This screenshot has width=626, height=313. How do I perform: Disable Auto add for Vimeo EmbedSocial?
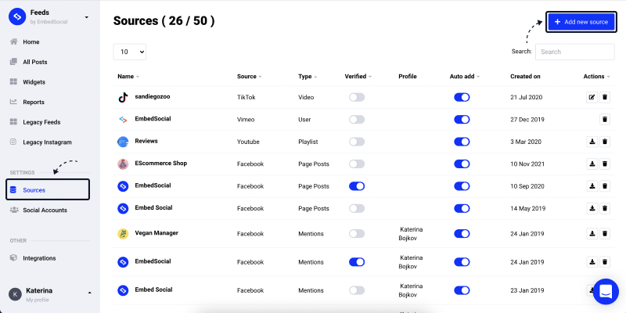(462, 120)
